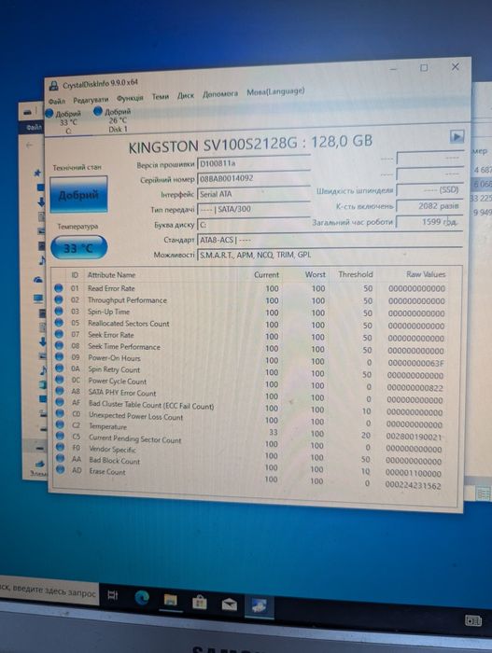This screenshot has height=653, width=492.
Task: Click the status circle for Reallocated Sectors Count
Action: click(59, 323)
